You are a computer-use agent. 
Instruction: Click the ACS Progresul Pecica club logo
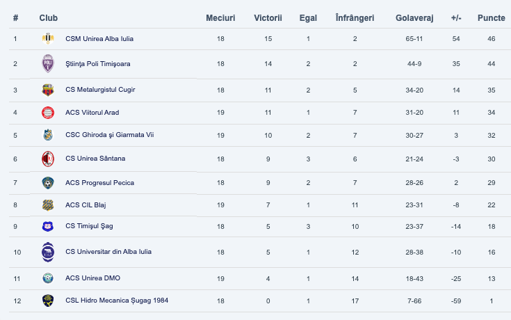point(47,182)
